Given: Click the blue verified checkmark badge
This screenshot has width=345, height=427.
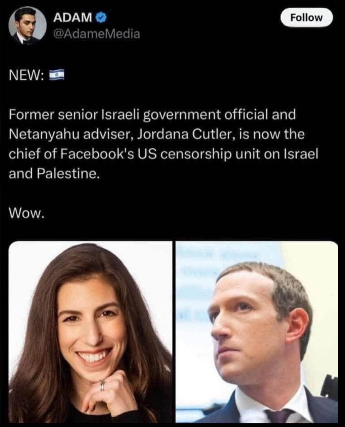Looking at the screenshot, I should click(101, 18).
